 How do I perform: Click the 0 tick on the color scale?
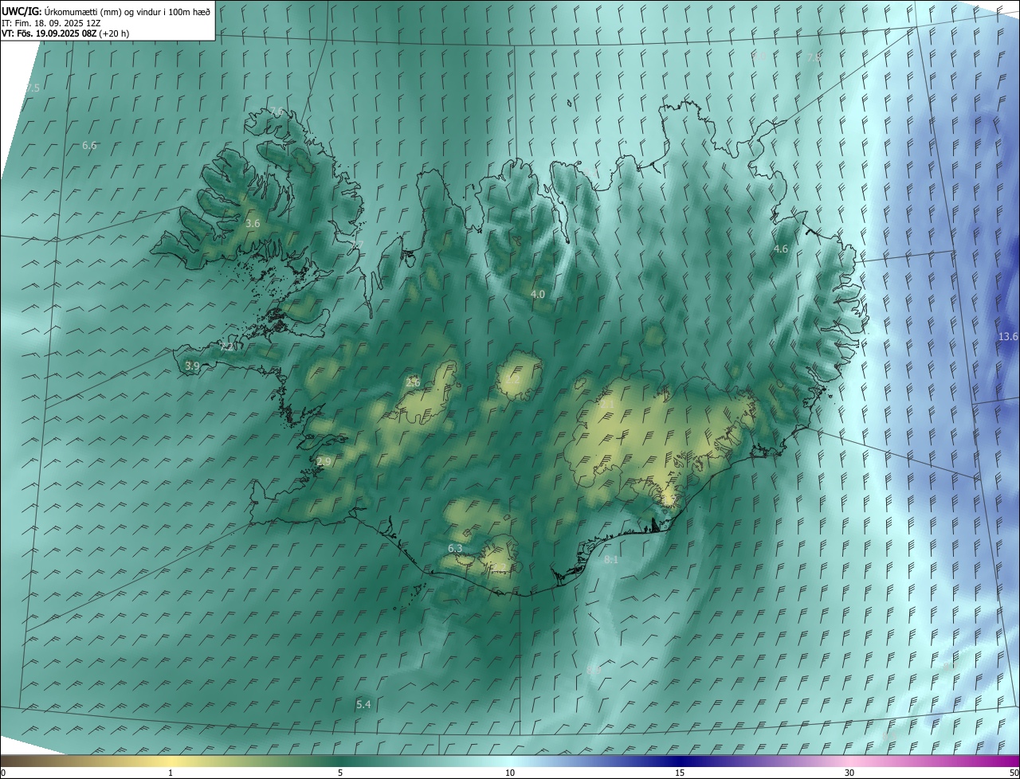click(x=3, y=773)
